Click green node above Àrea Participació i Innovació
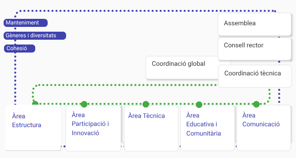Viewport: 296px width, 158px height. (x=84, y=104)
